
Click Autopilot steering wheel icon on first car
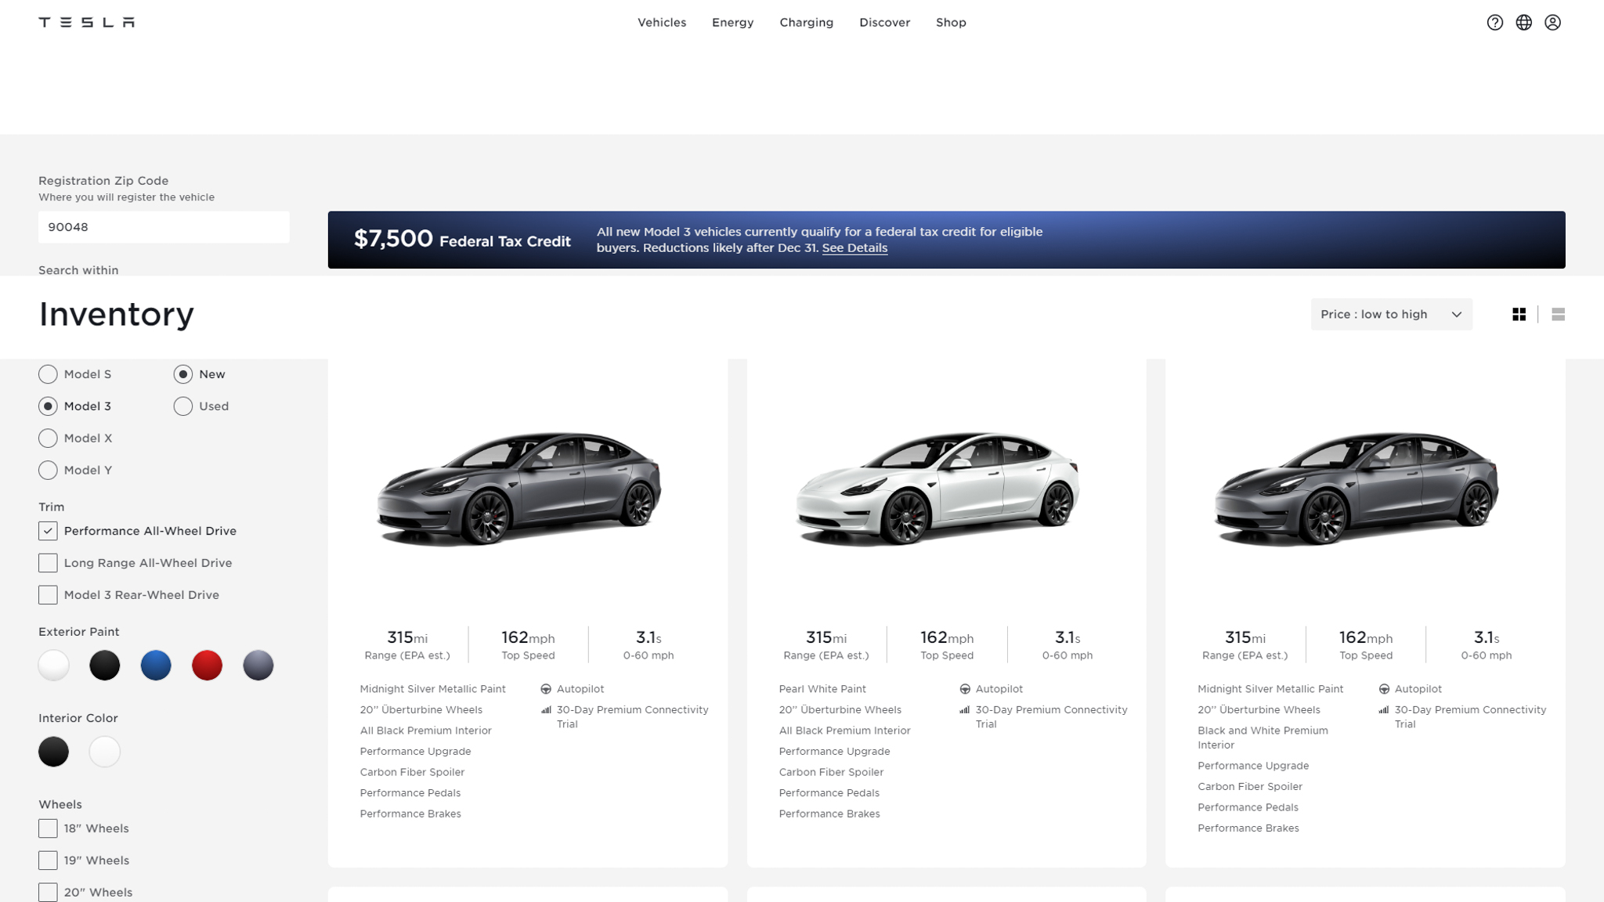point(546,689)
